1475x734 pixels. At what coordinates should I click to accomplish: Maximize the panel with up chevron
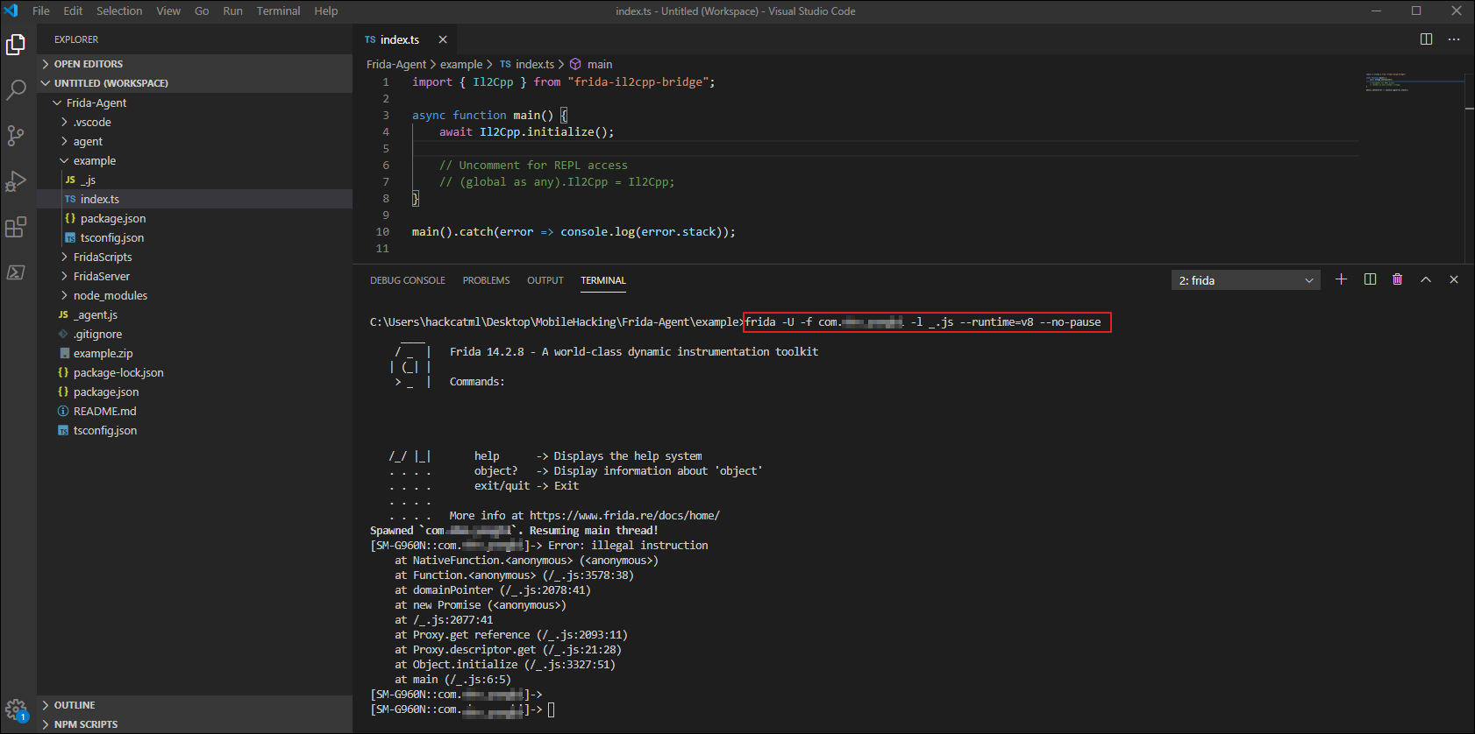(x=1426, y=279)
